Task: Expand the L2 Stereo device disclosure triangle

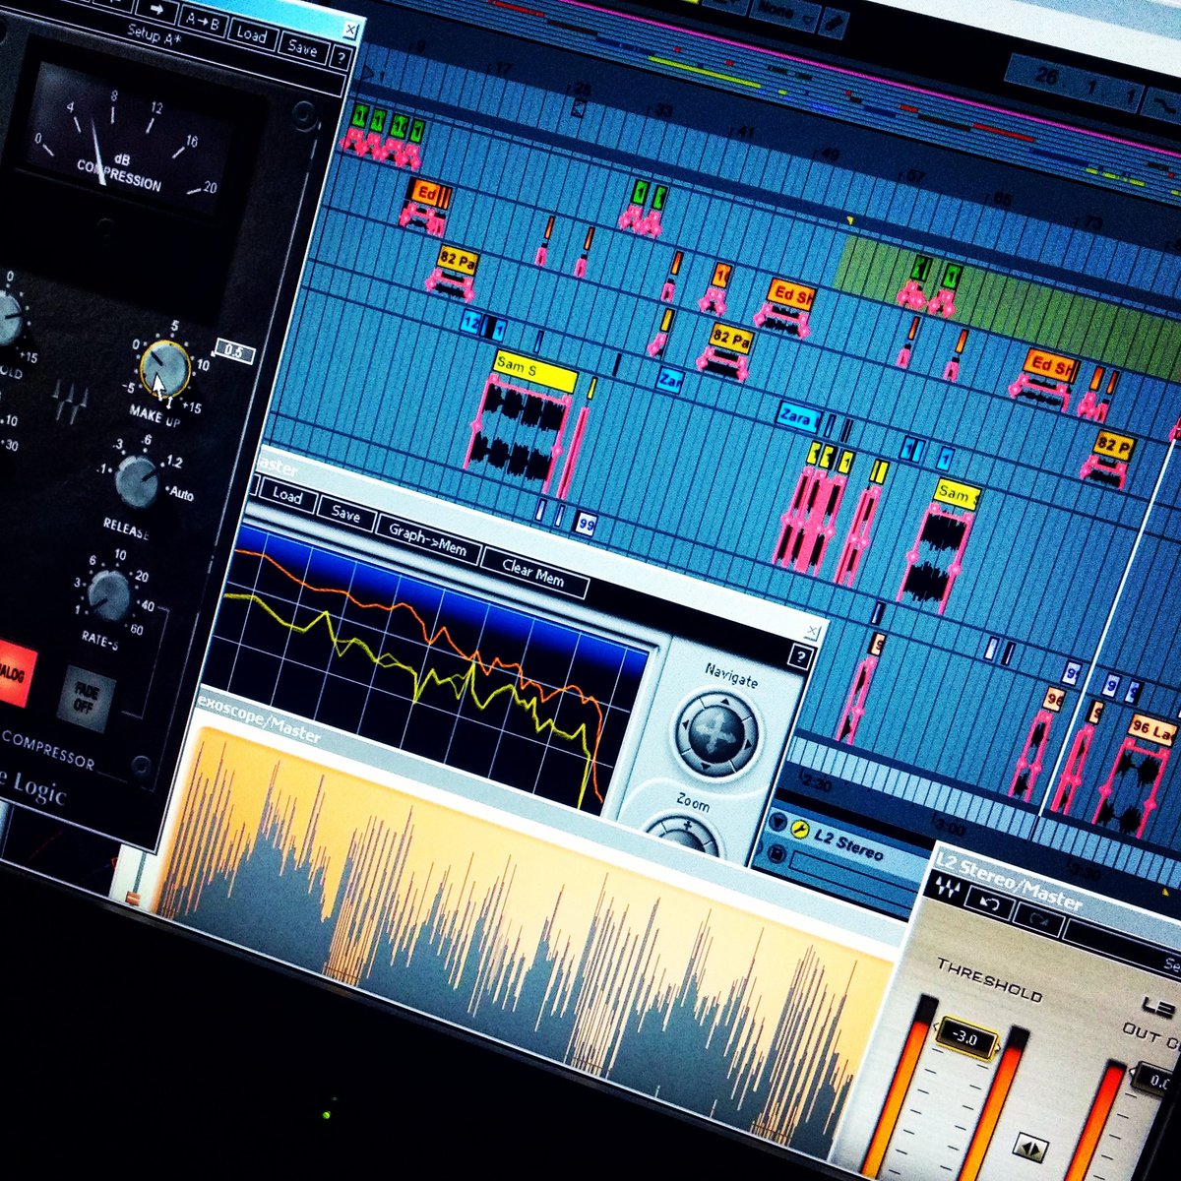Action: (778, 822)
